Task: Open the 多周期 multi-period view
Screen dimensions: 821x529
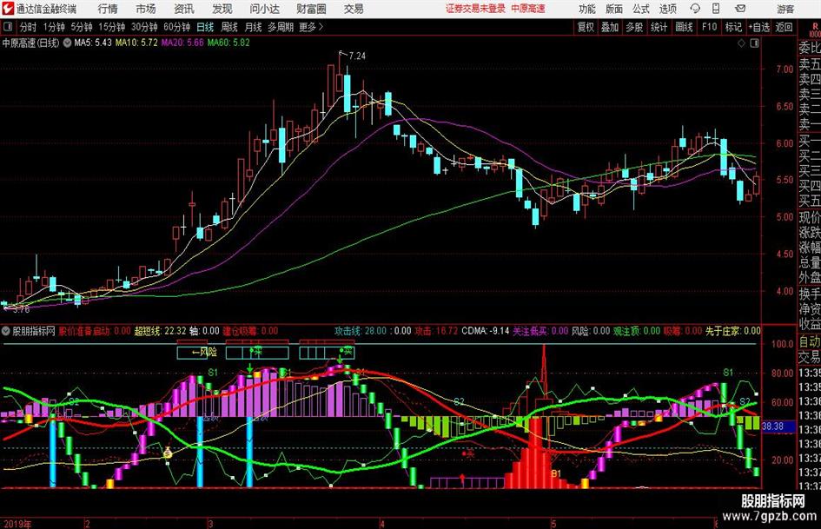Action: click(281, 27)
